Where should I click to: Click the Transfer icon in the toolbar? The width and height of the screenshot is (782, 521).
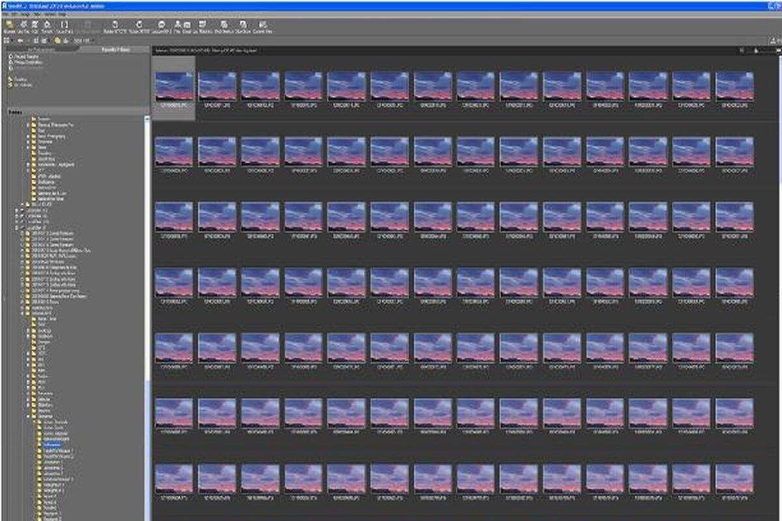click(47, 26)
